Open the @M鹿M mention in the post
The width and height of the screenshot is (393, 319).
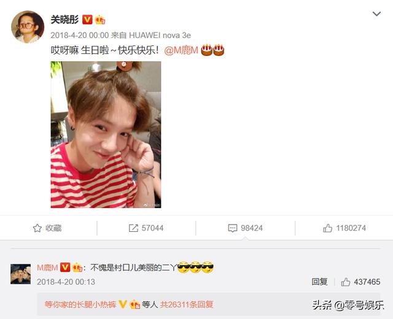[x=181, y=50]
